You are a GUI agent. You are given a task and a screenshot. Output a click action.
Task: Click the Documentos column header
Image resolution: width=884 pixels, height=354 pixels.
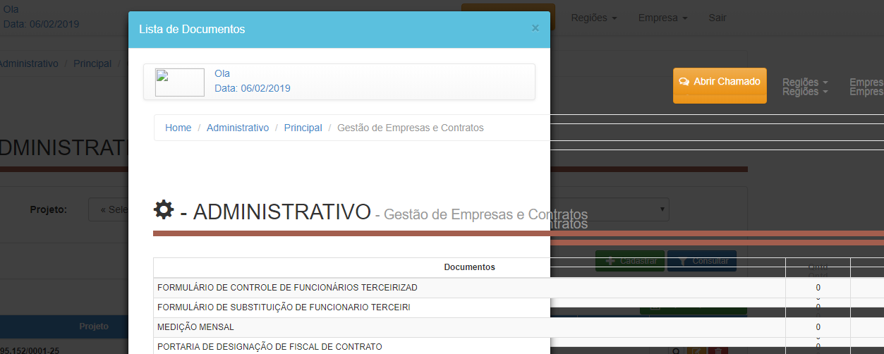click(469, 267)
